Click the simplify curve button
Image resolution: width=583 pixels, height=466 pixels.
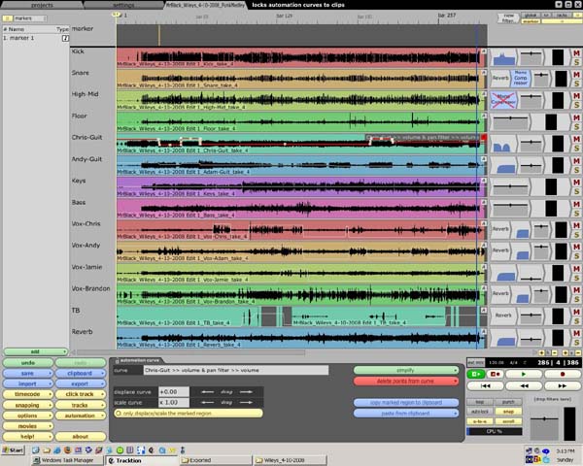(406, 370)
